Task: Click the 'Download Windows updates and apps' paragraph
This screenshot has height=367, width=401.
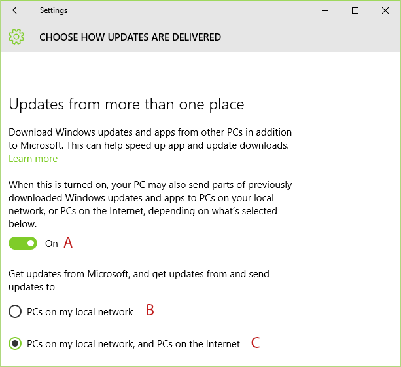Action: 150,139
